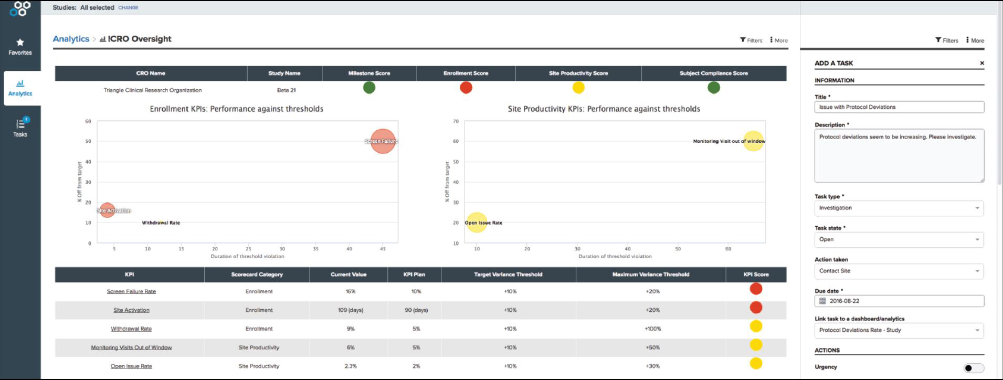Close the Add a Task panel
Viewport: 1003px width, 380px height.
tap(981, 64)
